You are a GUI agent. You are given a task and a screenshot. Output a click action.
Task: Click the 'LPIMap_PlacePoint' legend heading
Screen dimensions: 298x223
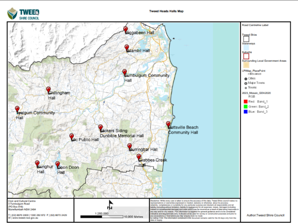[x=254, y=71]
